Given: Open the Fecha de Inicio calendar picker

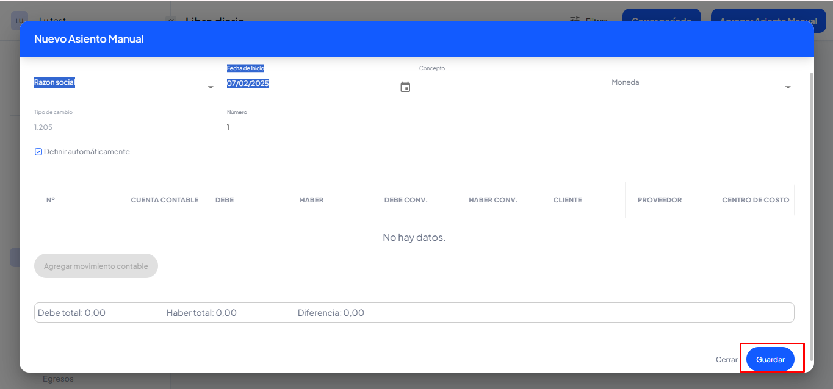Looking at the screenshot, I should (405, 87).
